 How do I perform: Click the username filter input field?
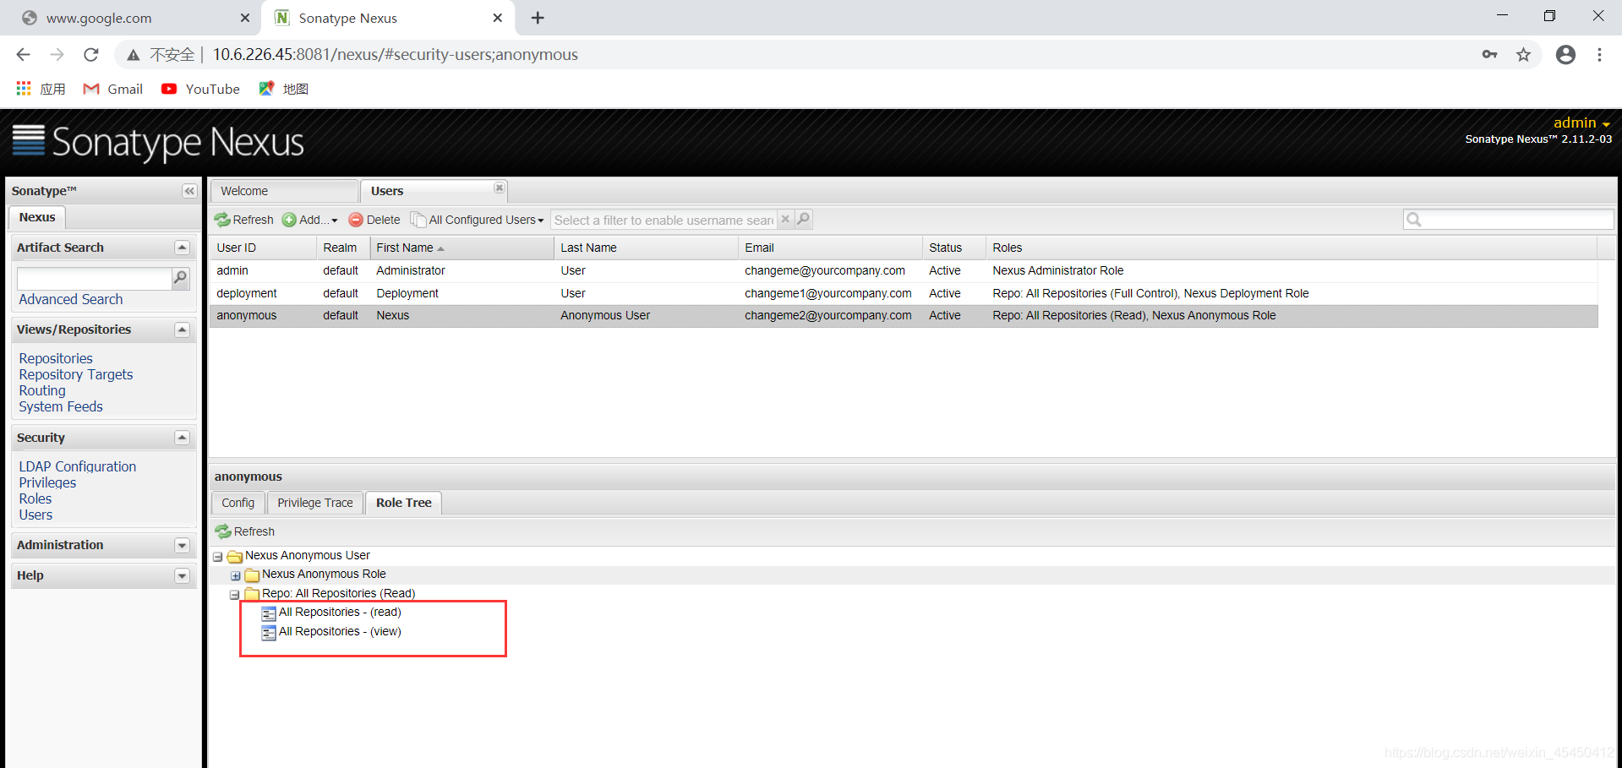[x=664, y=220]
